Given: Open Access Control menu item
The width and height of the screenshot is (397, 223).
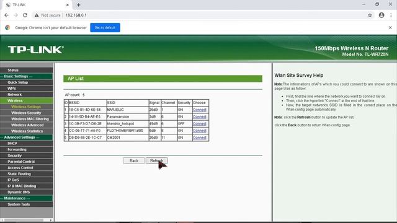Looking at the screenshot, I should [27, 168].
